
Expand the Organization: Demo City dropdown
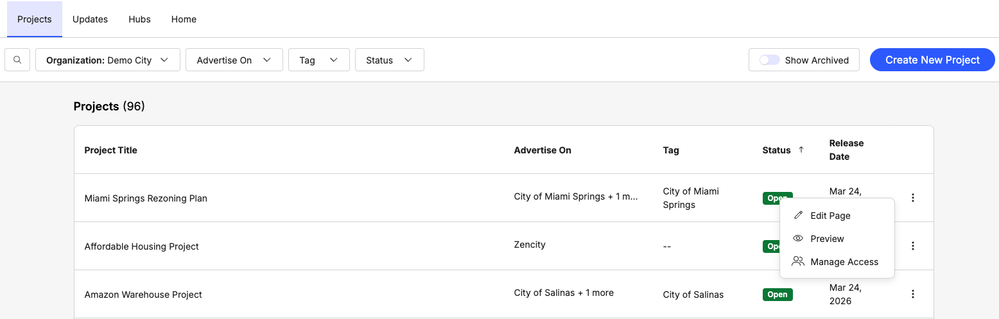coord(107,60)
